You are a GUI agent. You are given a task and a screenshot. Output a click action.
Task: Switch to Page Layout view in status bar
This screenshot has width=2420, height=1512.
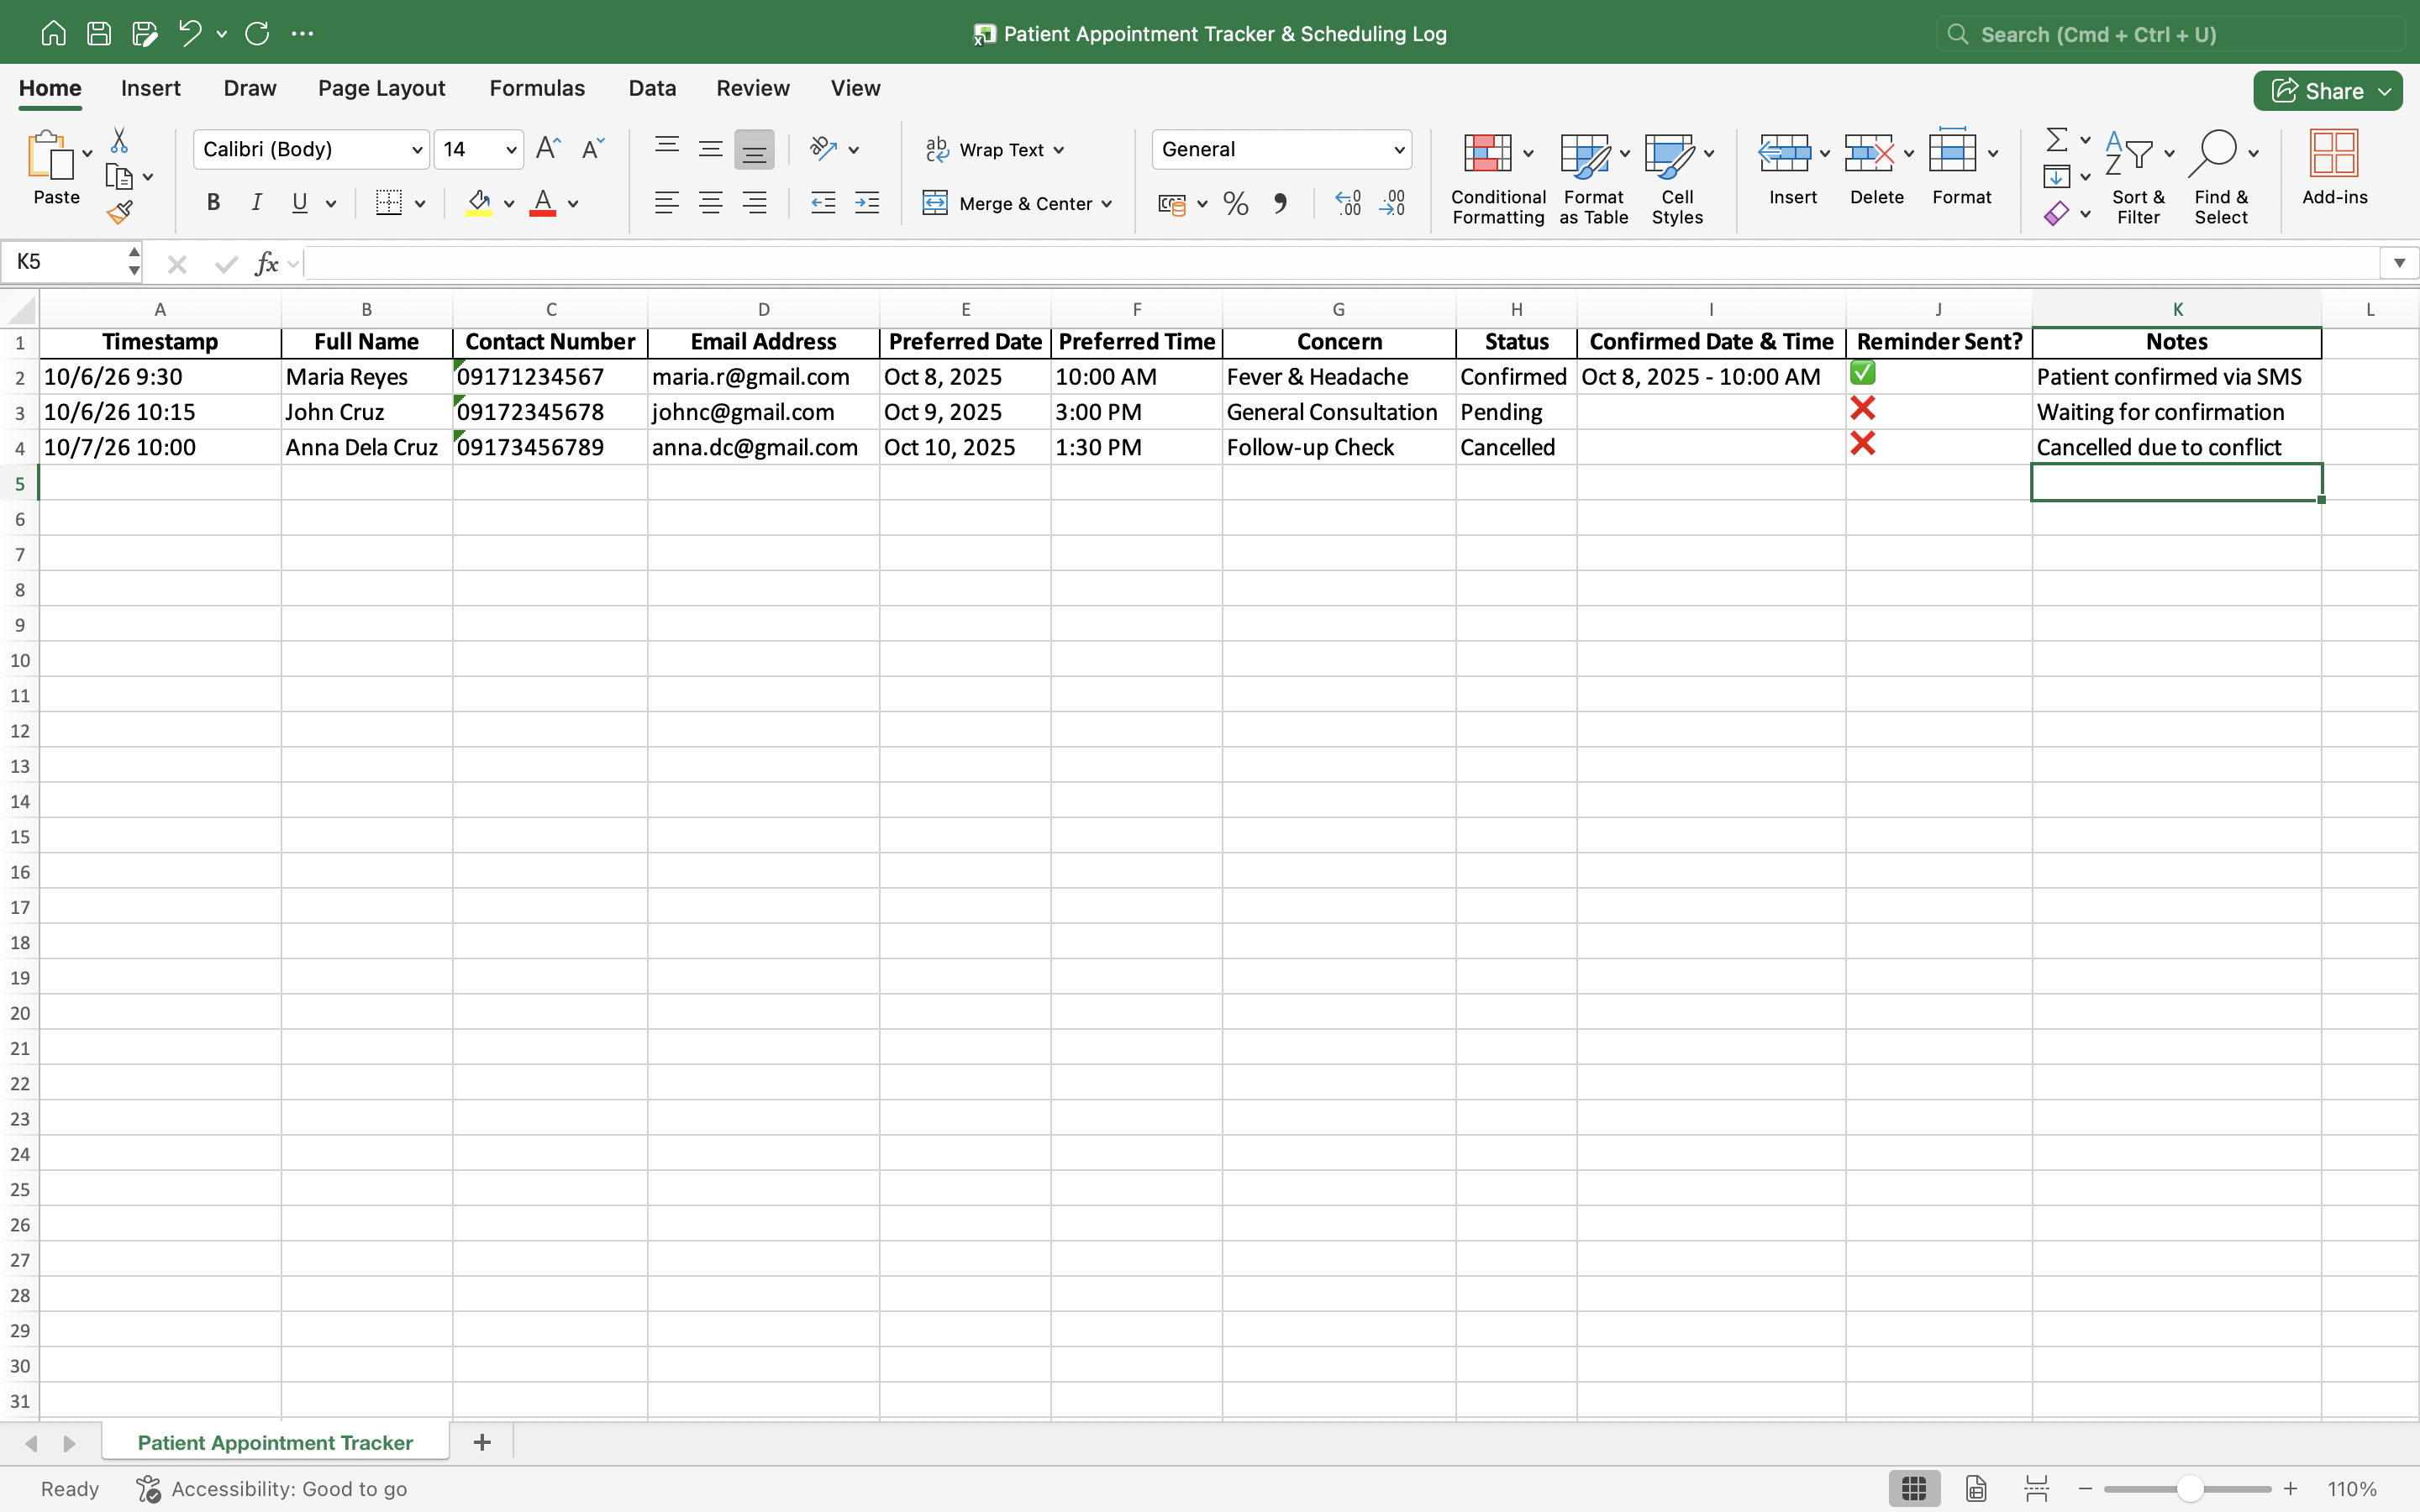tap(1976, 1488)
